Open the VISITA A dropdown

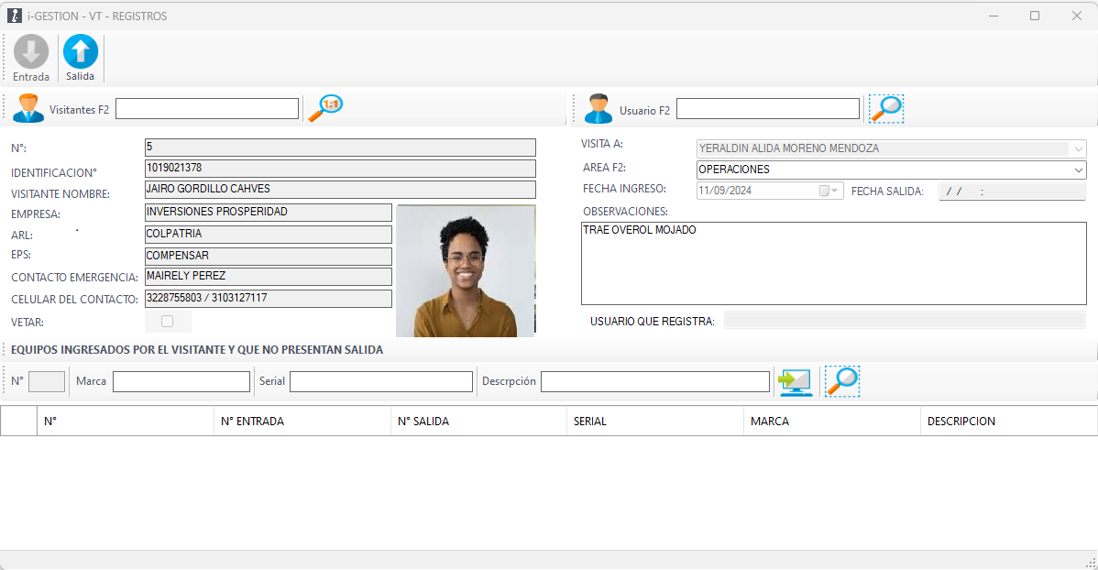(x=1077, y=148)
